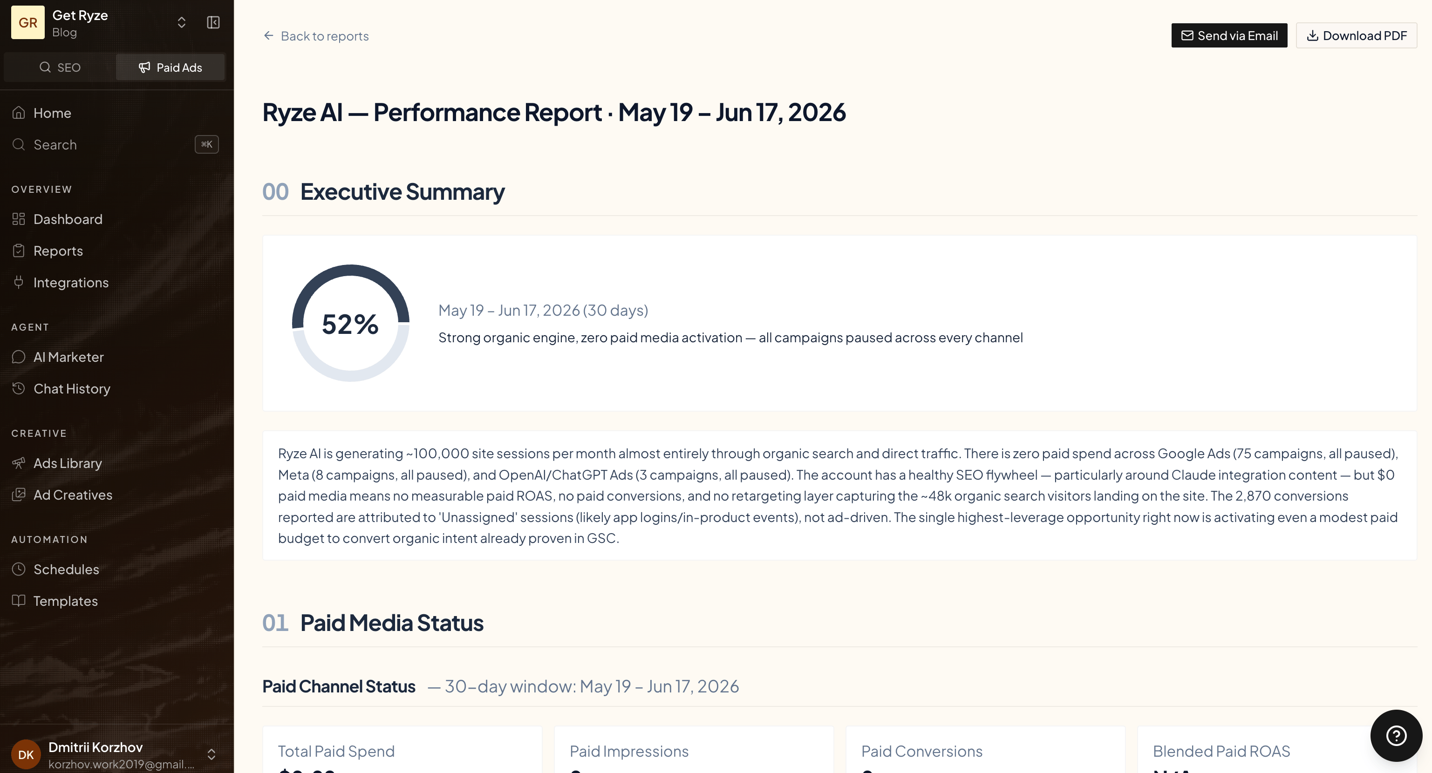Screen dimensions: 1432x773
Task: Switch to the SEO tab
Action: [x=60, y=67]
